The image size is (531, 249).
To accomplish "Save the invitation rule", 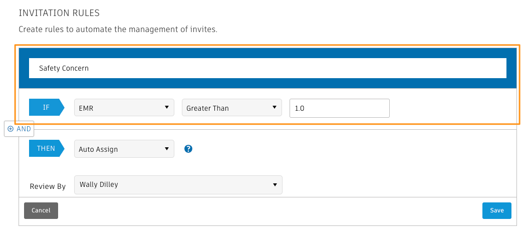I will click(x=497, y=211).
